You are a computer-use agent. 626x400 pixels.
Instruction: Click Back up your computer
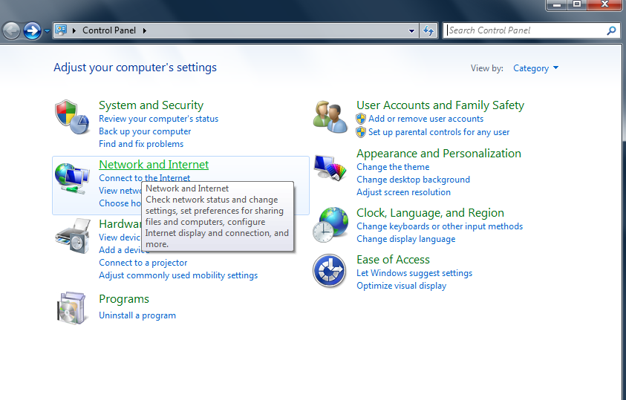click(145, 131)
